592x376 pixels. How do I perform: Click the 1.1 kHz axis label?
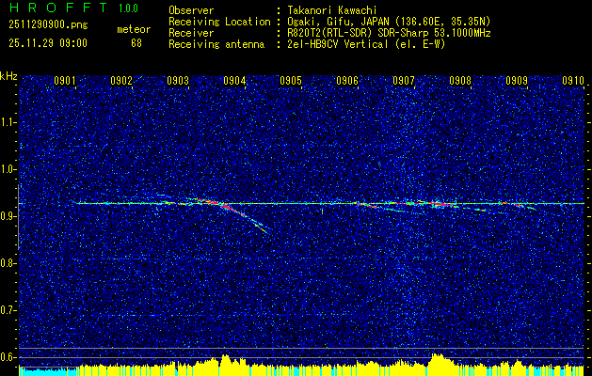(8, 122)
